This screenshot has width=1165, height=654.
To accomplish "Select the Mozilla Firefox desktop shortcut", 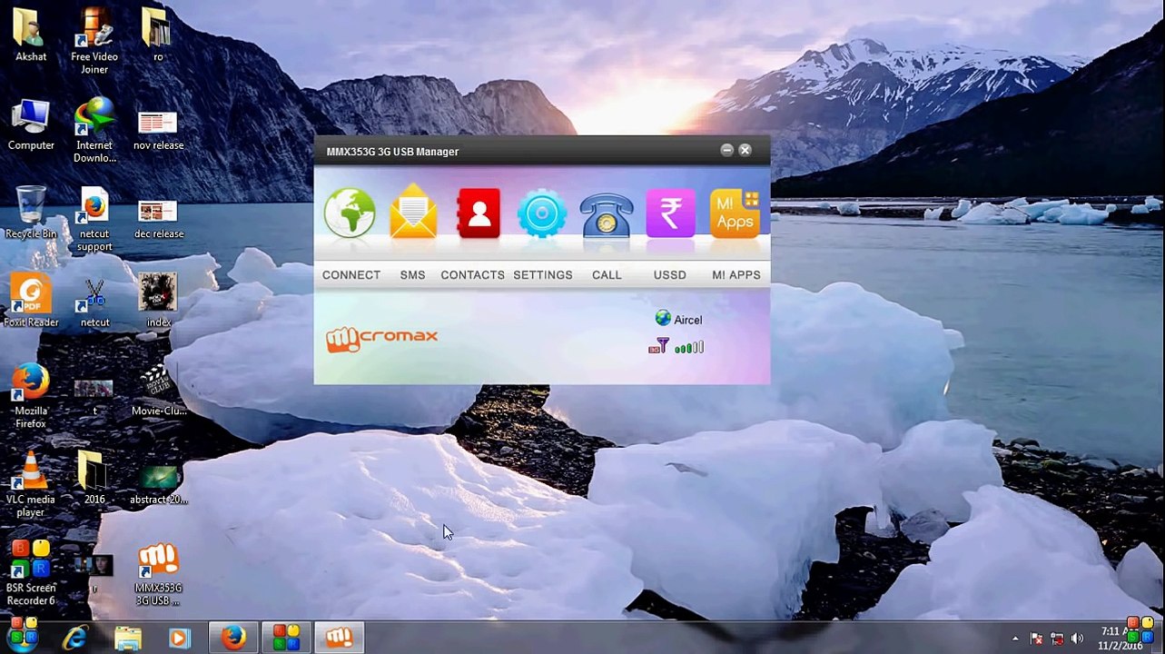I will [x=31, y=396].
